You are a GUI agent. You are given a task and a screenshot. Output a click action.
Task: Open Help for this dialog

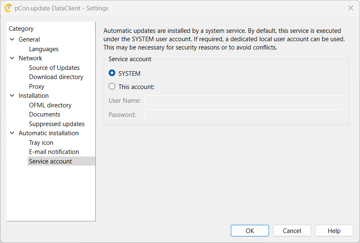point(334,231)
